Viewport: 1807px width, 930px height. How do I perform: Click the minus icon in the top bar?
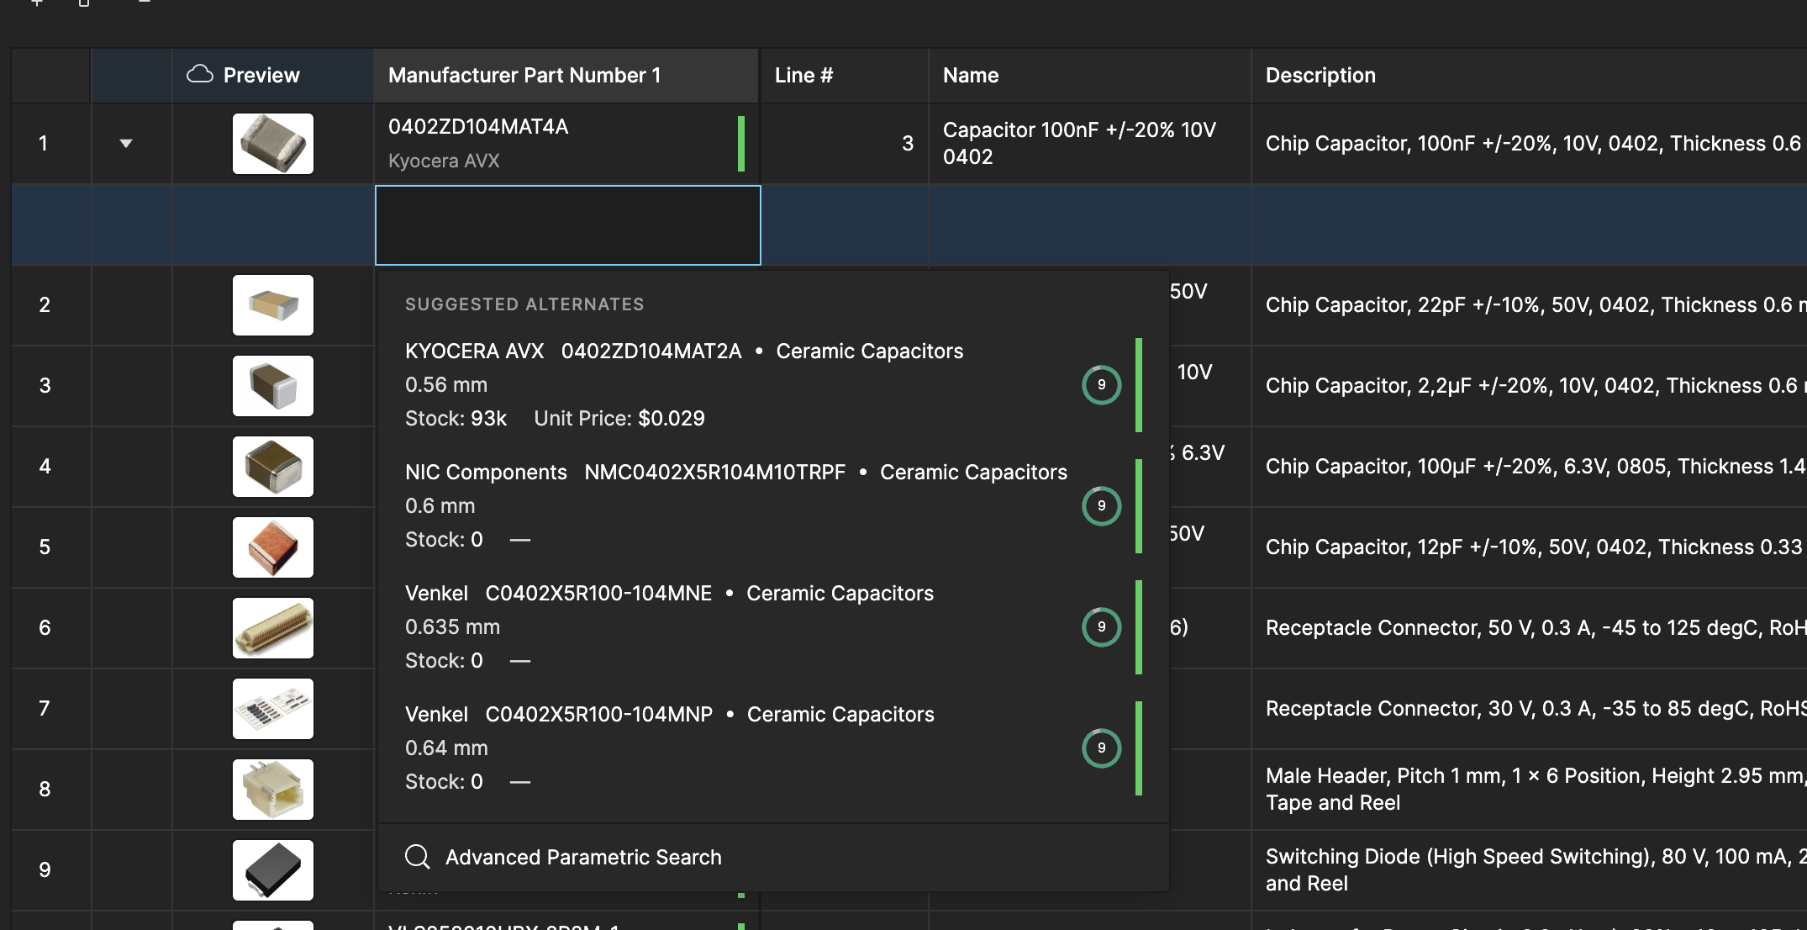[142, 3]
